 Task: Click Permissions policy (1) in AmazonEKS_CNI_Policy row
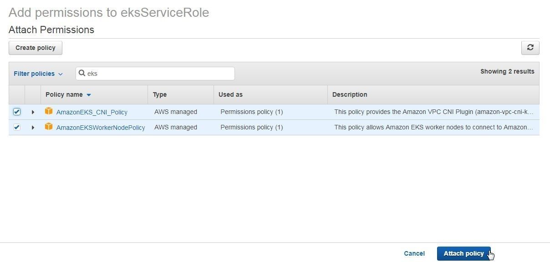click(x=252, y=112)
